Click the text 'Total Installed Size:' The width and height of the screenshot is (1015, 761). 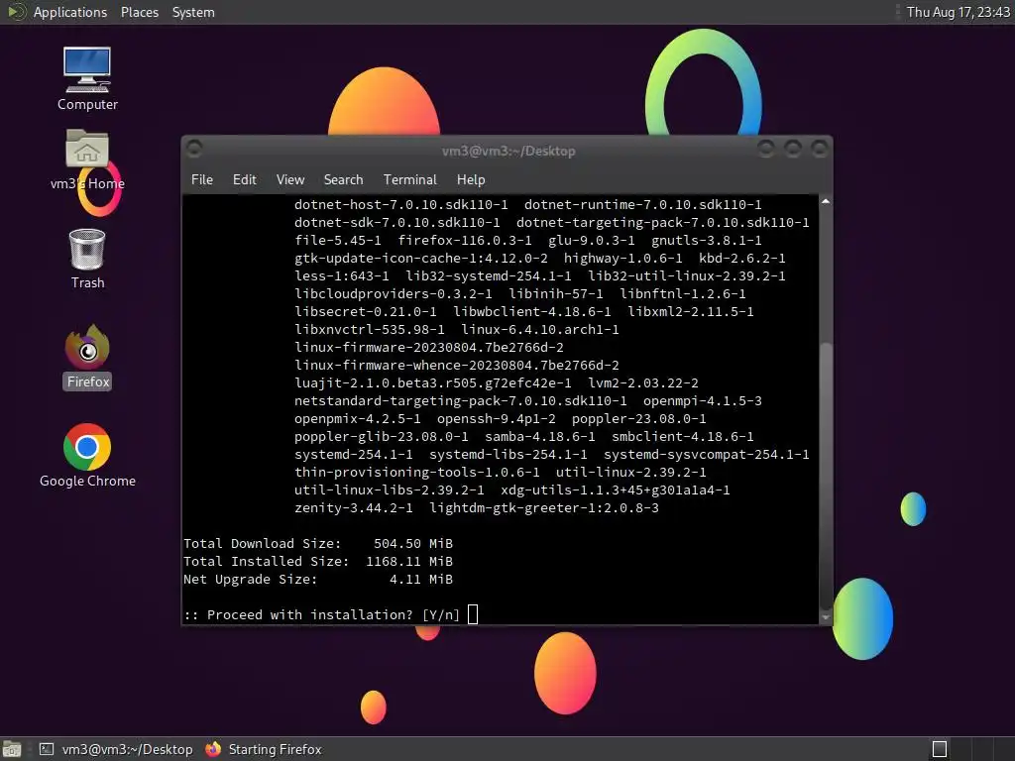click(x=266, y=561)
